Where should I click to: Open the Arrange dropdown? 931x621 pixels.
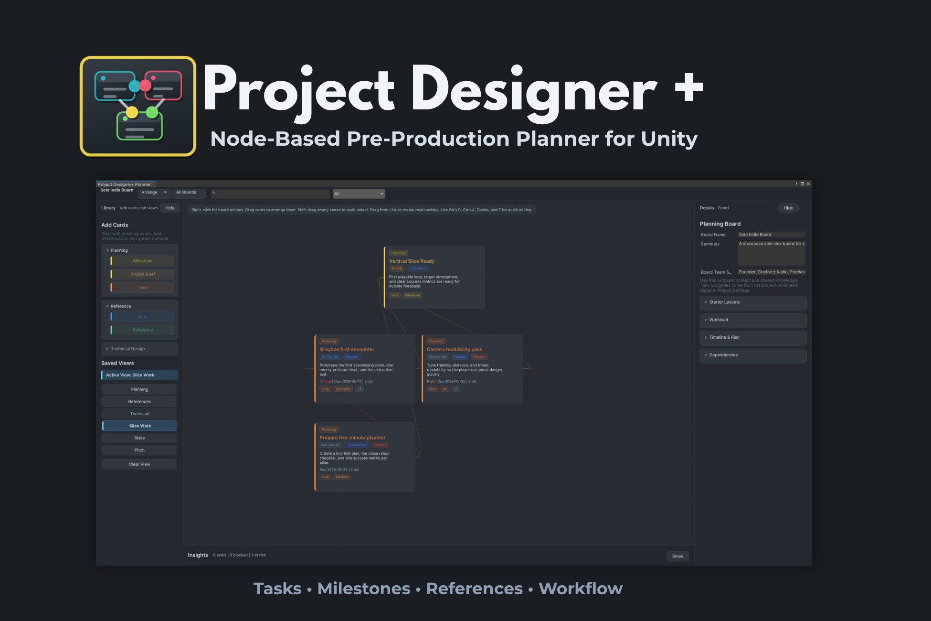click(x=154, y=193)
